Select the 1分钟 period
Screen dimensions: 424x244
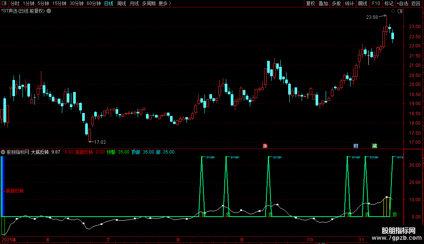coord(29,3)
